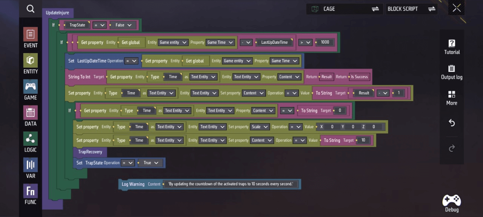The width and height of the screenshot is (483, 217).
Task: Open the FUNC block category
Action: pos(31,194)
